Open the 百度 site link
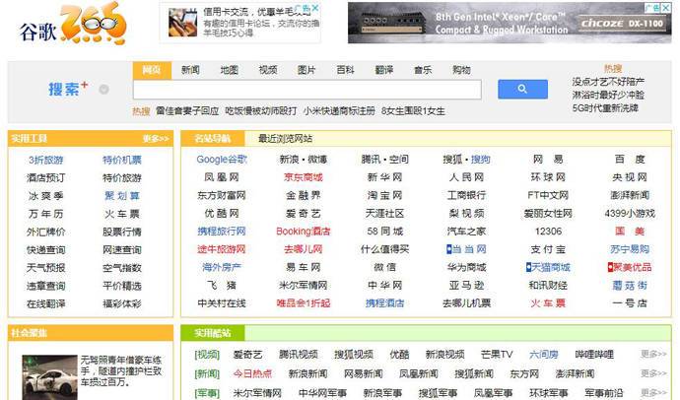 (x=630, y=159)
